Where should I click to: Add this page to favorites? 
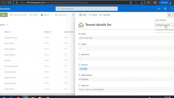point(141,2)
